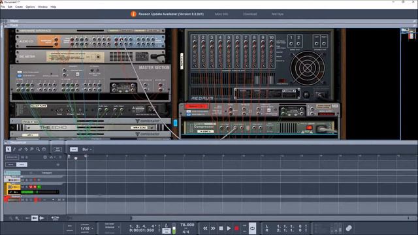Click rewind in the transport bar

click(x=205, y=228)
